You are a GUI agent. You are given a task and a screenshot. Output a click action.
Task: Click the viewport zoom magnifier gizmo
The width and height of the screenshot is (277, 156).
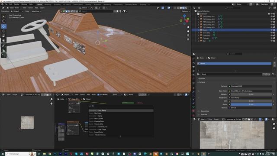188,27
